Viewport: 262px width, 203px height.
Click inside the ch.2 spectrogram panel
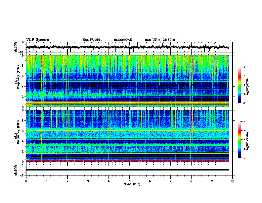tap(128, 136)
